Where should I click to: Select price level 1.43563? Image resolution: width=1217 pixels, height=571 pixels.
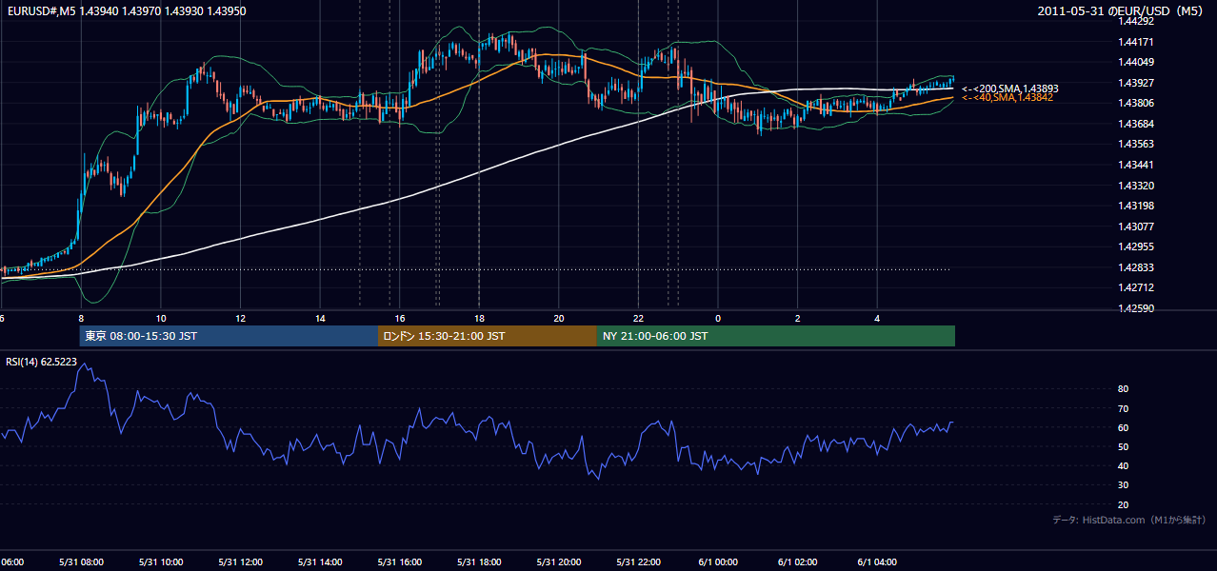[x=1136, y=144]
